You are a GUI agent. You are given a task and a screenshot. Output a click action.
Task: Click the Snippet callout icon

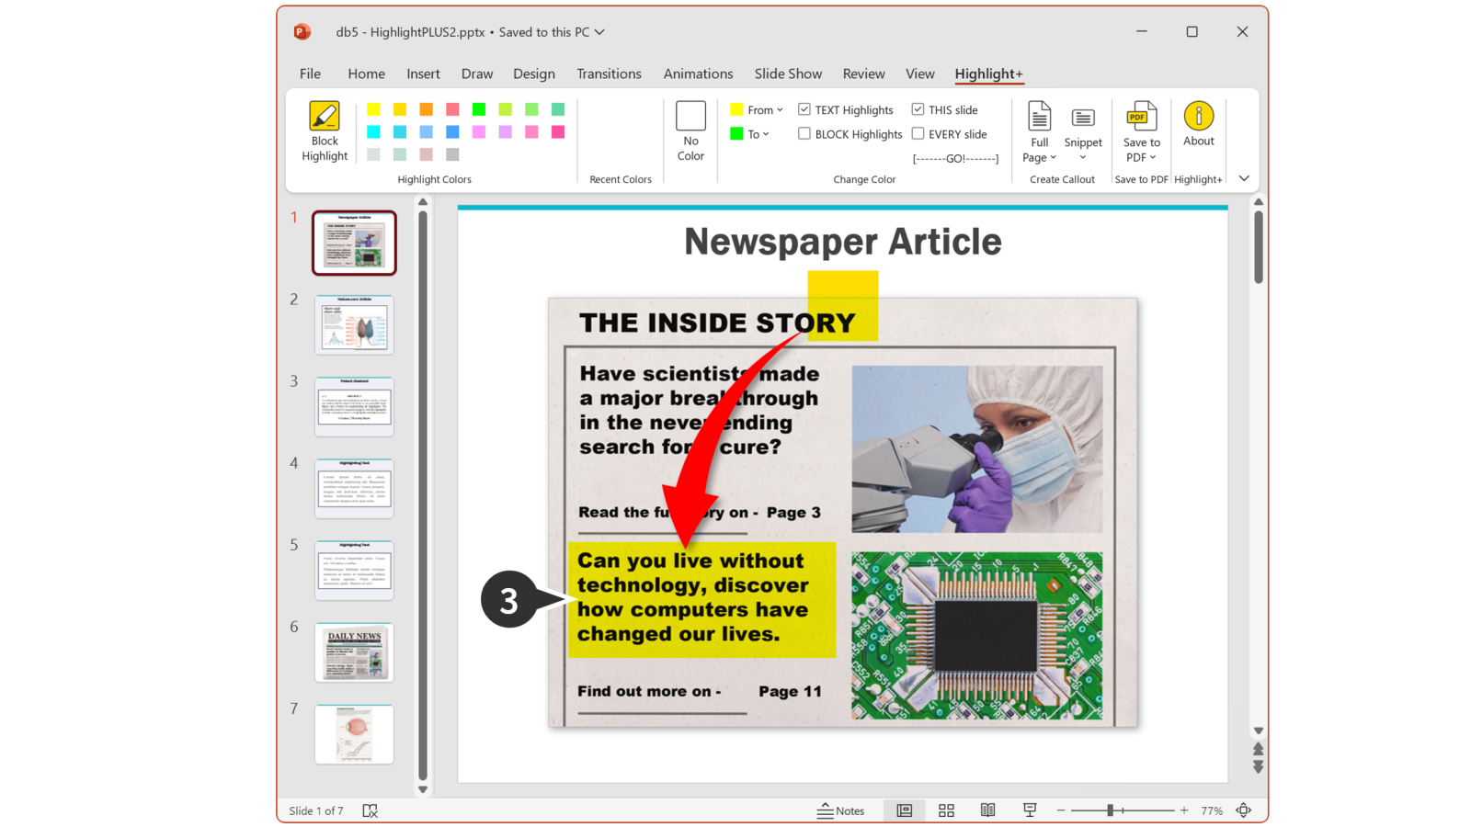click(x=1083, y=119)
